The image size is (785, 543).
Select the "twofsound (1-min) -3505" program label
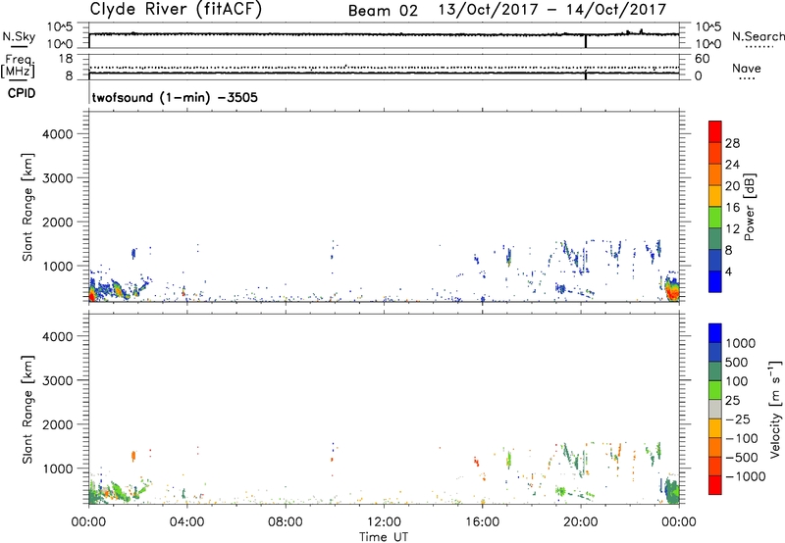175,97
